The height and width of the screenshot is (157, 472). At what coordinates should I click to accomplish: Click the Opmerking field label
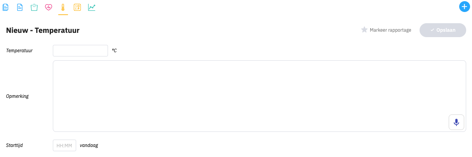coord(17,96)
